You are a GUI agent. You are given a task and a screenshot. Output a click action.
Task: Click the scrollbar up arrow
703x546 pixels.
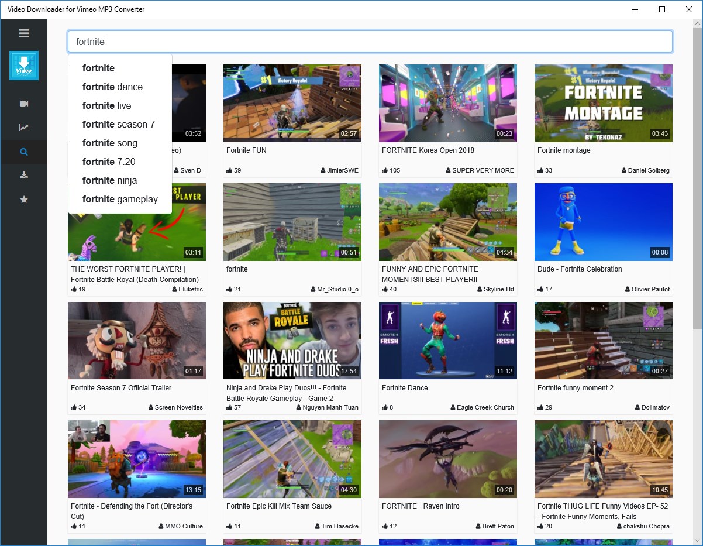tap(698, 23)
